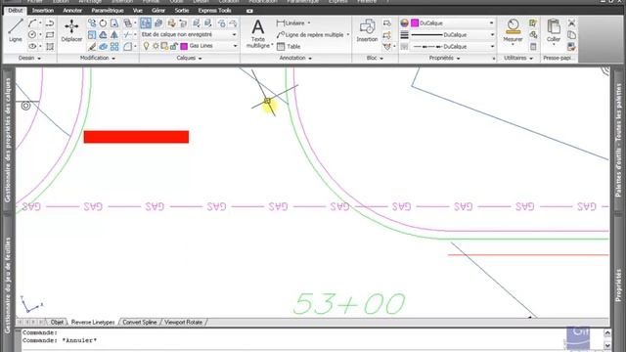Expand the Dessin panel title
This screenshot has height=352, width=626.
click(x=29, y=59)
